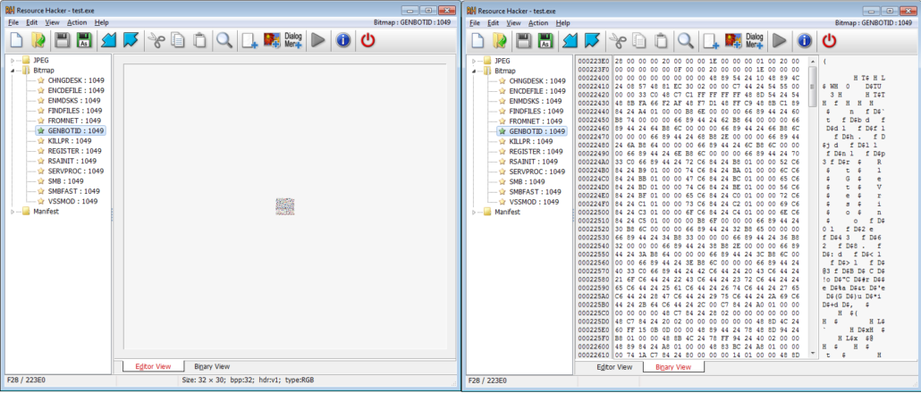Click New file icon in left window

pyautogui.click(x=18, y=40)
